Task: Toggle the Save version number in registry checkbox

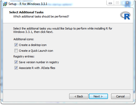Action: [x=16, y=62]
